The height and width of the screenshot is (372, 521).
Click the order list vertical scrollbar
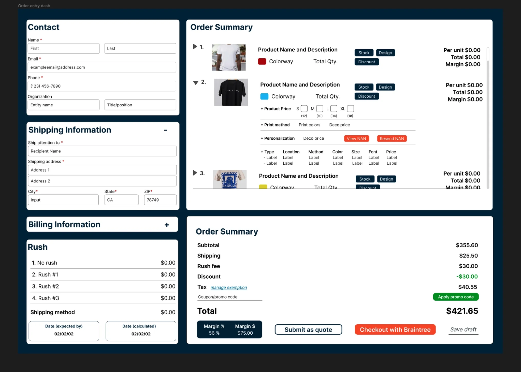point(488,118)
